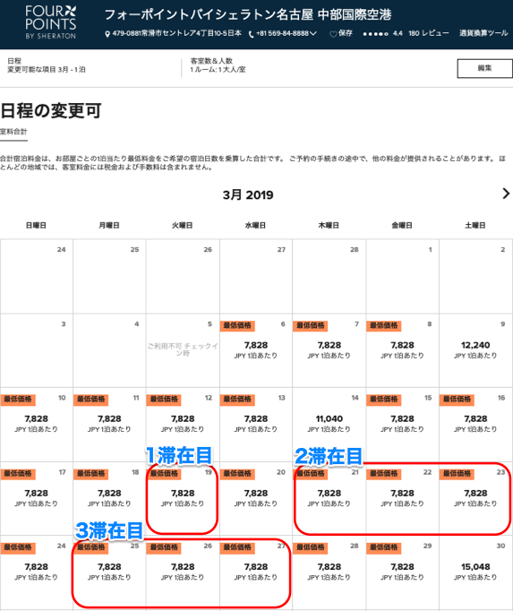Screen dimensions: 513x611
Task: Select March 18 in the calendar
Action: tap(109, 498)
